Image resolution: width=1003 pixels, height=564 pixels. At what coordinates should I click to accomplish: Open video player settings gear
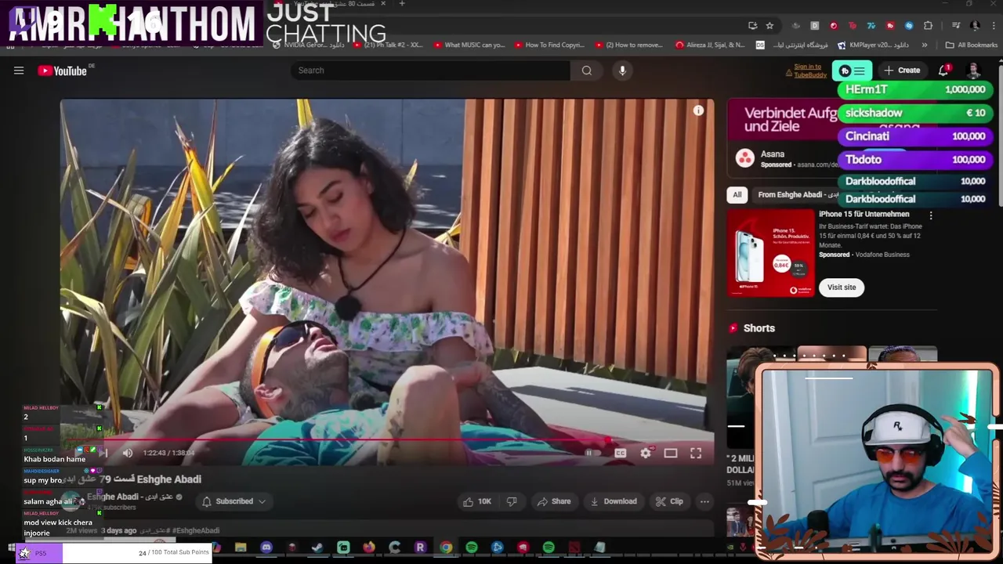pos(645,453)
